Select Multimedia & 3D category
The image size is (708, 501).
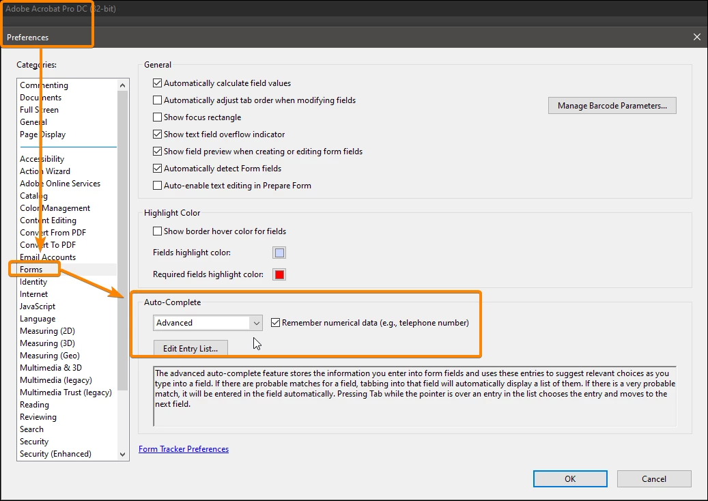point(51,367)
